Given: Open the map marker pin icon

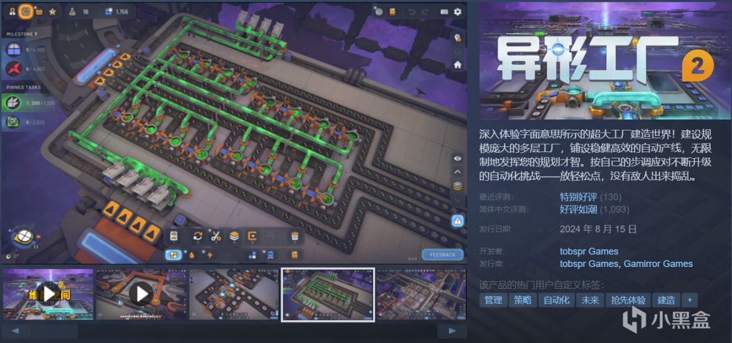Looking at the screenshot, I should pyautogui.click(x=457, y=38).
